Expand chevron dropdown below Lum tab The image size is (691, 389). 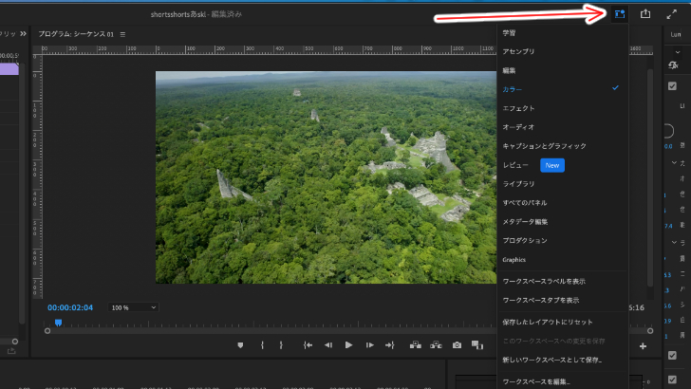(678, 52)
